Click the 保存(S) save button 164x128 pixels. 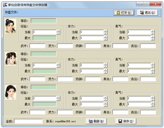pyautogui.click(x=126, y=121)
